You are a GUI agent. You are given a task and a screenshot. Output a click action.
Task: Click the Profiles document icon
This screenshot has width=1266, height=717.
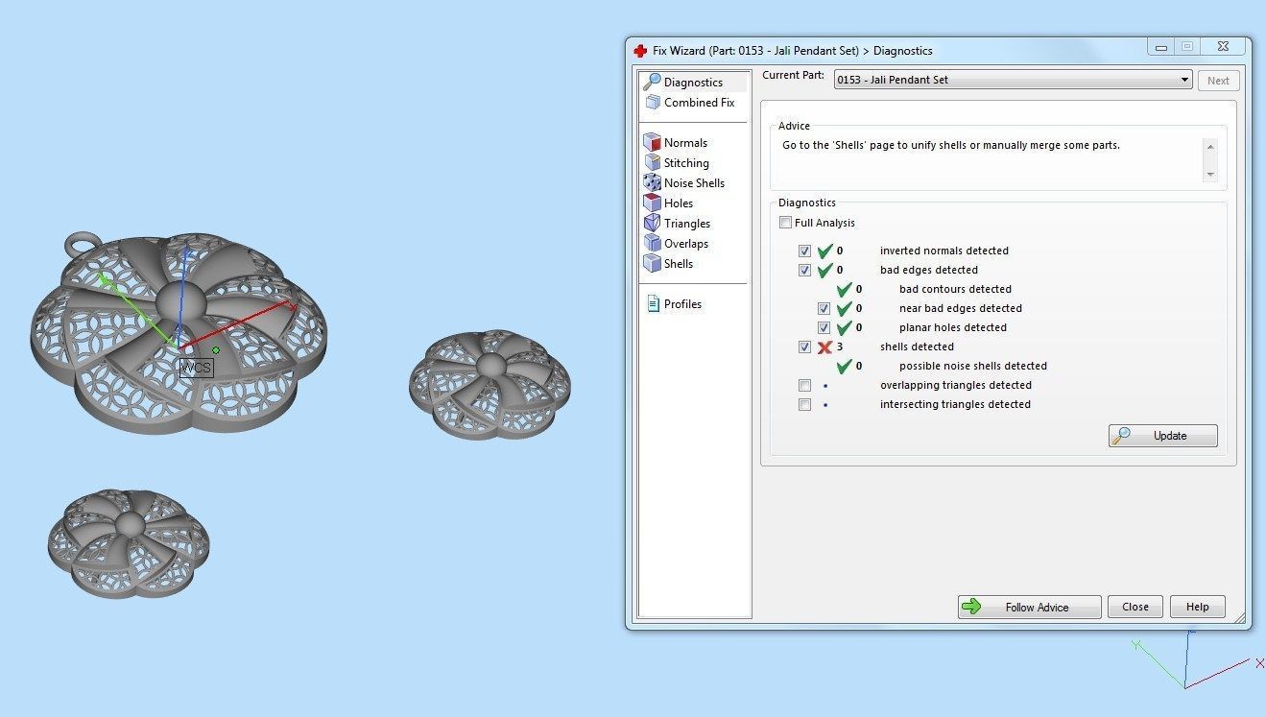(x=653, y=303)
